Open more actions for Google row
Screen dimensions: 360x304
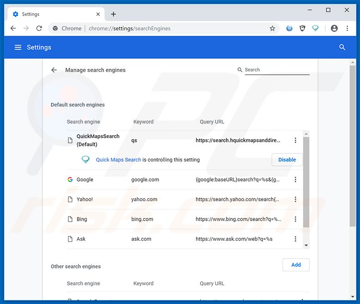pos(295,179)
